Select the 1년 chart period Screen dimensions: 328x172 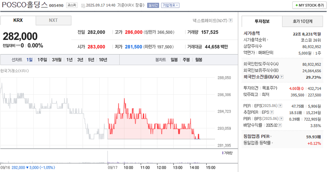69,60
